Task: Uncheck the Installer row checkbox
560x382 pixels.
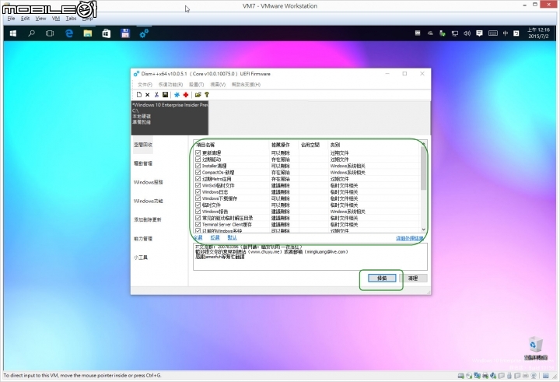Action: click(x=198, y=166)
